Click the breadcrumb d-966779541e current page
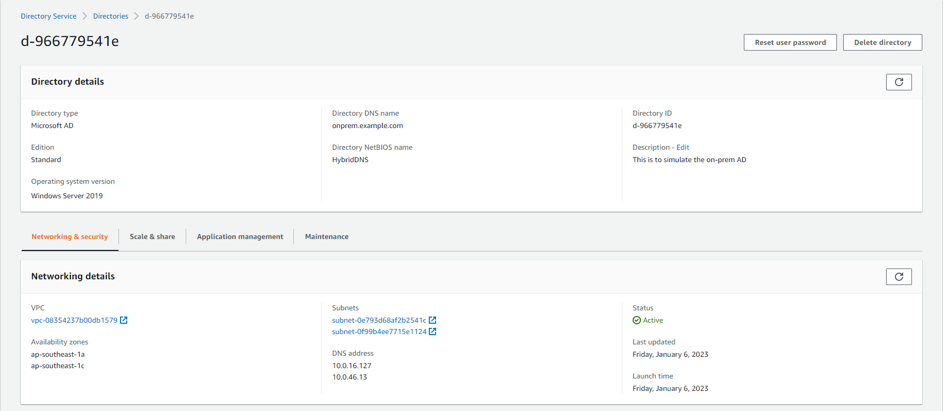This screenshot has height=411, width=943. point(169,16)
